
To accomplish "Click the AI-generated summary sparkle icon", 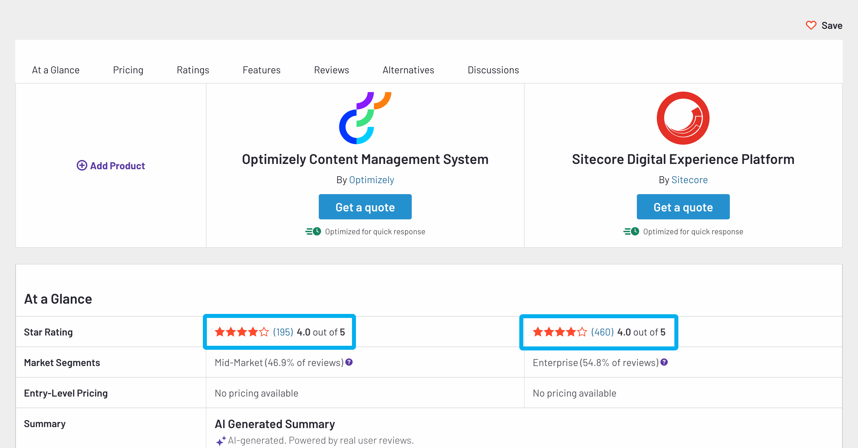I will coord(220,441).
